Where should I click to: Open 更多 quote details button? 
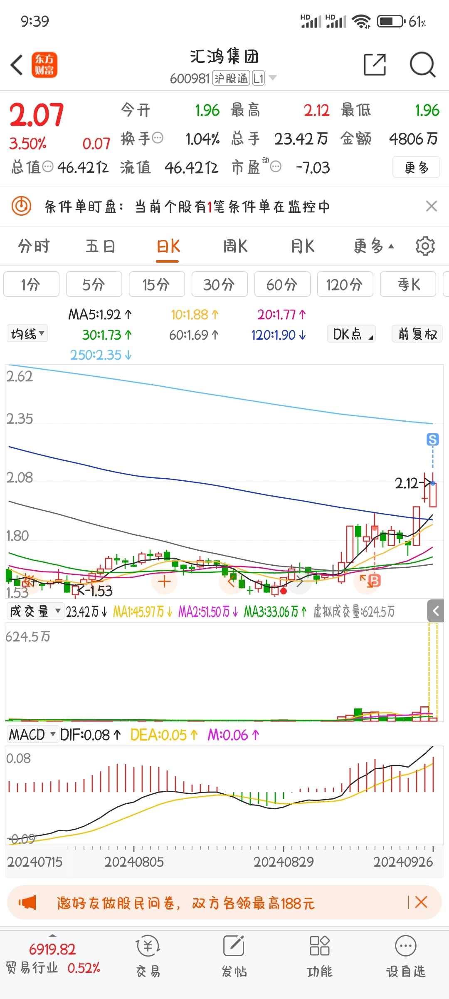coord(416,167)
